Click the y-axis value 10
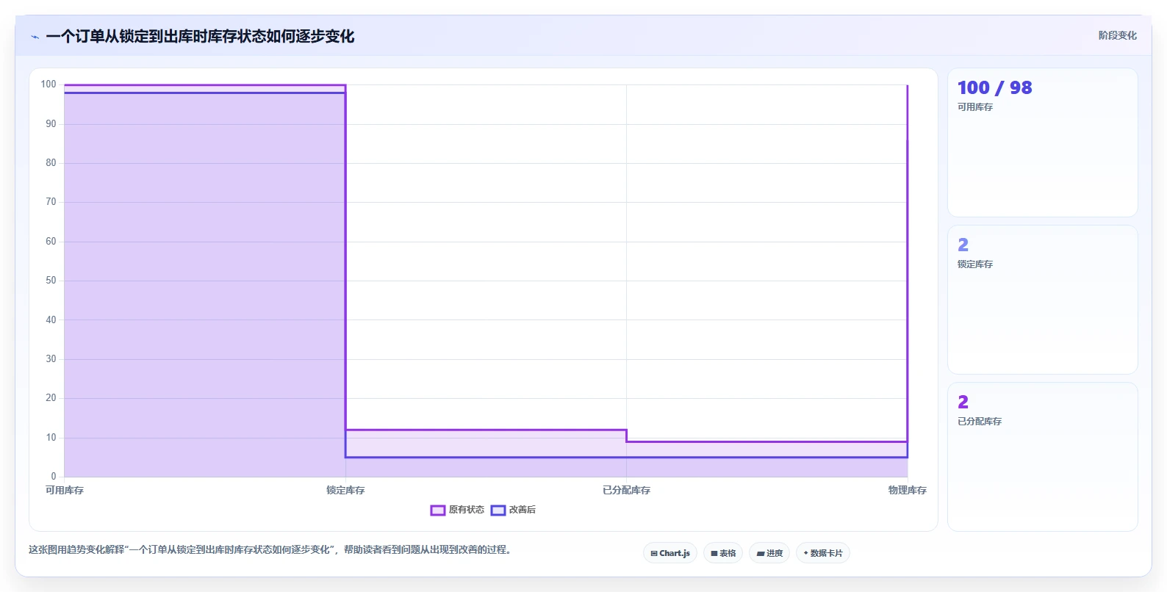Viewport: 1167px width, 592px height. point(51,438)
